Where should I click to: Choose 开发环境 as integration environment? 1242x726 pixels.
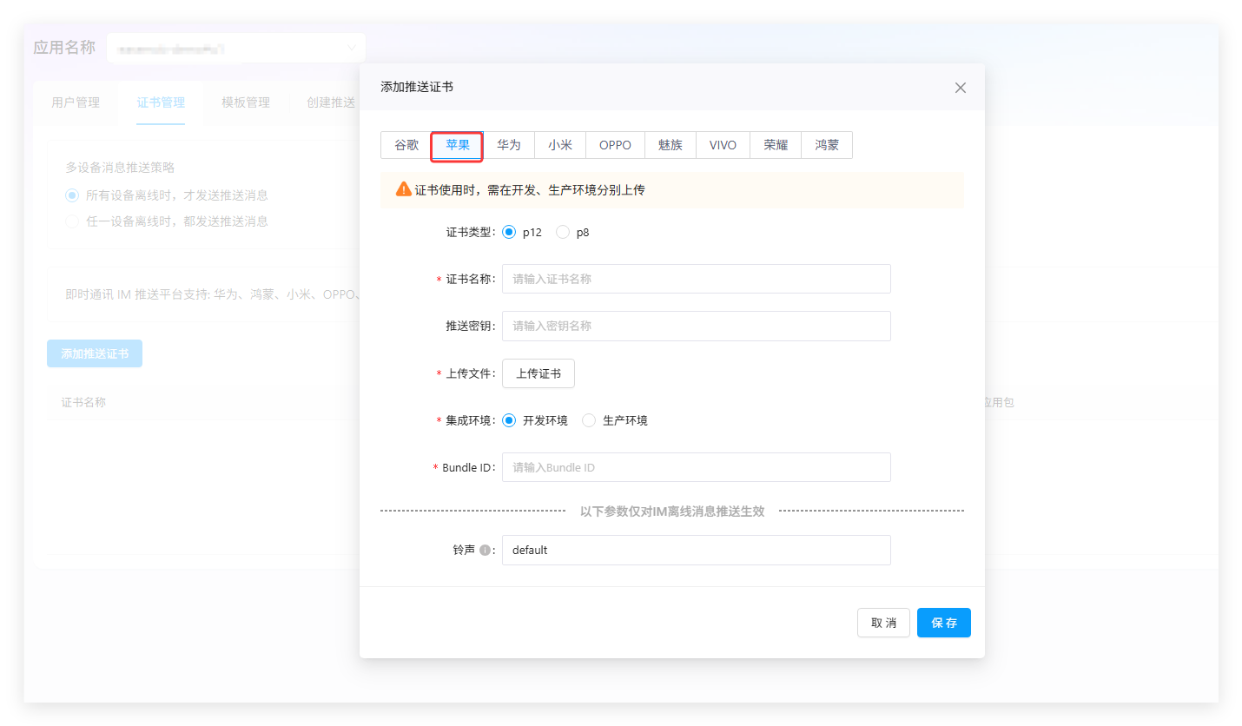pyautogui.click(x=509, y=420)
